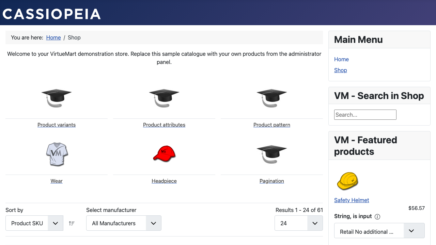Expand the Retail No additional option selector
The height and width of the screenshot is (245, 436).
pyautogui.click(x=379, y=231)
